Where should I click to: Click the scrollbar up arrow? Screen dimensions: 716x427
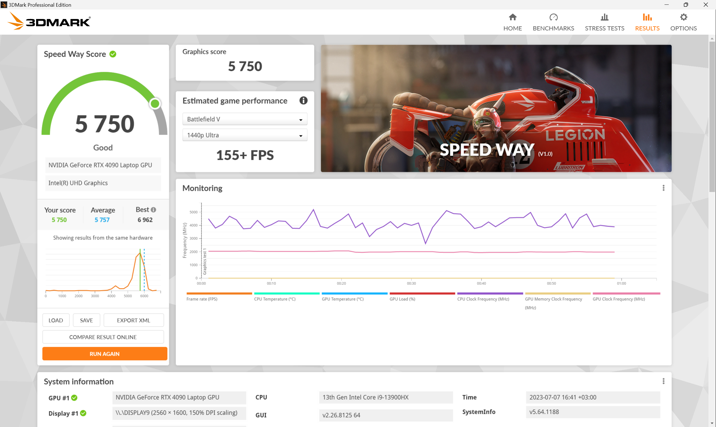(x=712, y=38)
